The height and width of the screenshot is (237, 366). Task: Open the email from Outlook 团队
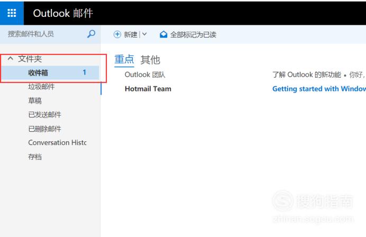[x=145, y=75]
